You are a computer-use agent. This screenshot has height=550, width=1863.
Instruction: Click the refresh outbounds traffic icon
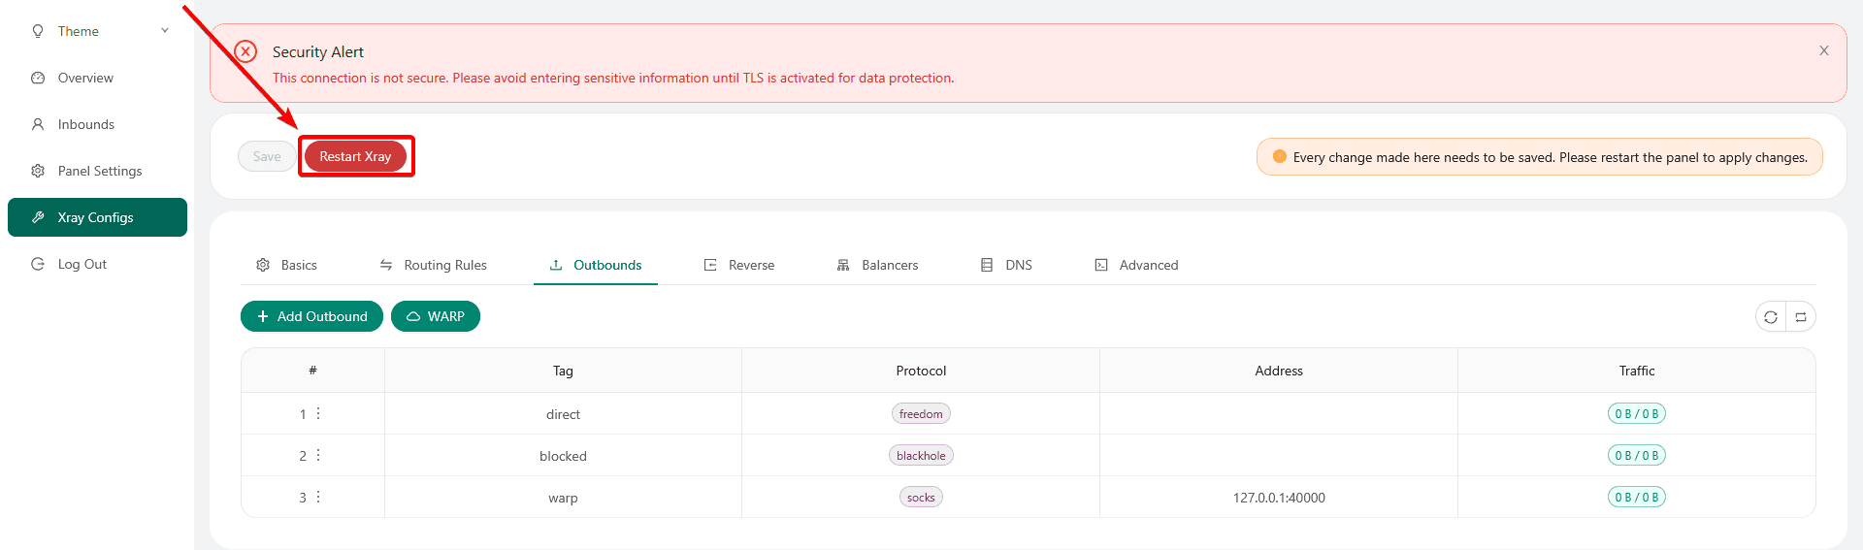(x=1770, y=317)
